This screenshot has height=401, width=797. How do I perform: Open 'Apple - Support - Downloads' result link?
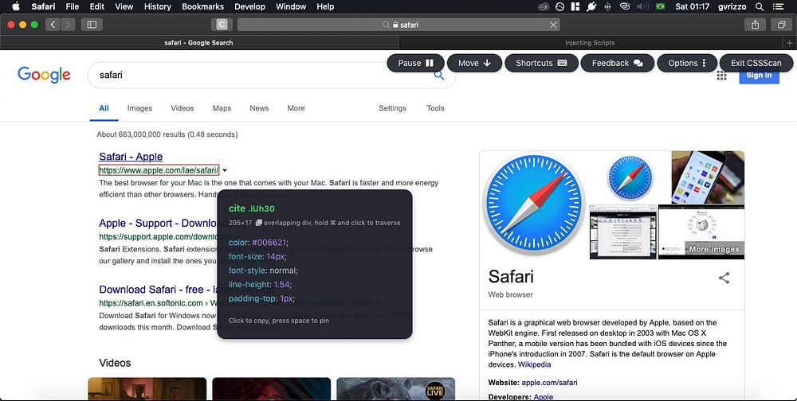pos(158,224)
